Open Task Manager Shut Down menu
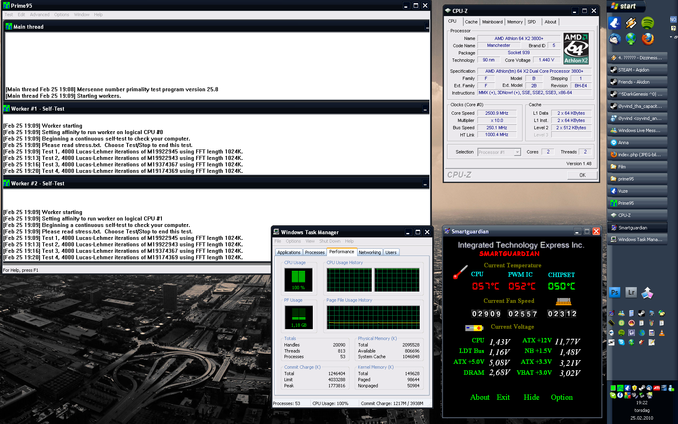 [330, 241]
